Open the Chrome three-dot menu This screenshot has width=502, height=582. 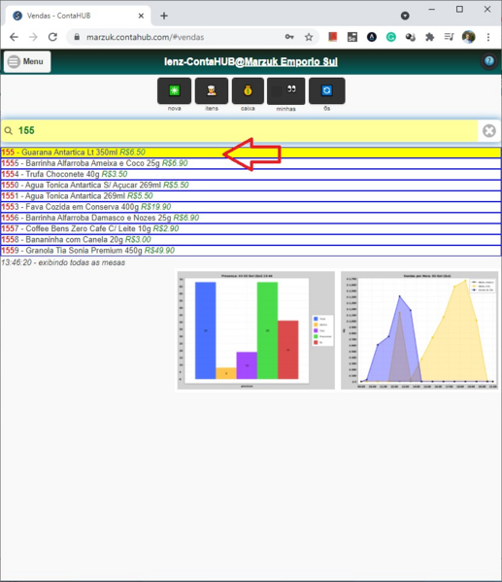pyautogui.click(x=488, y=37)
